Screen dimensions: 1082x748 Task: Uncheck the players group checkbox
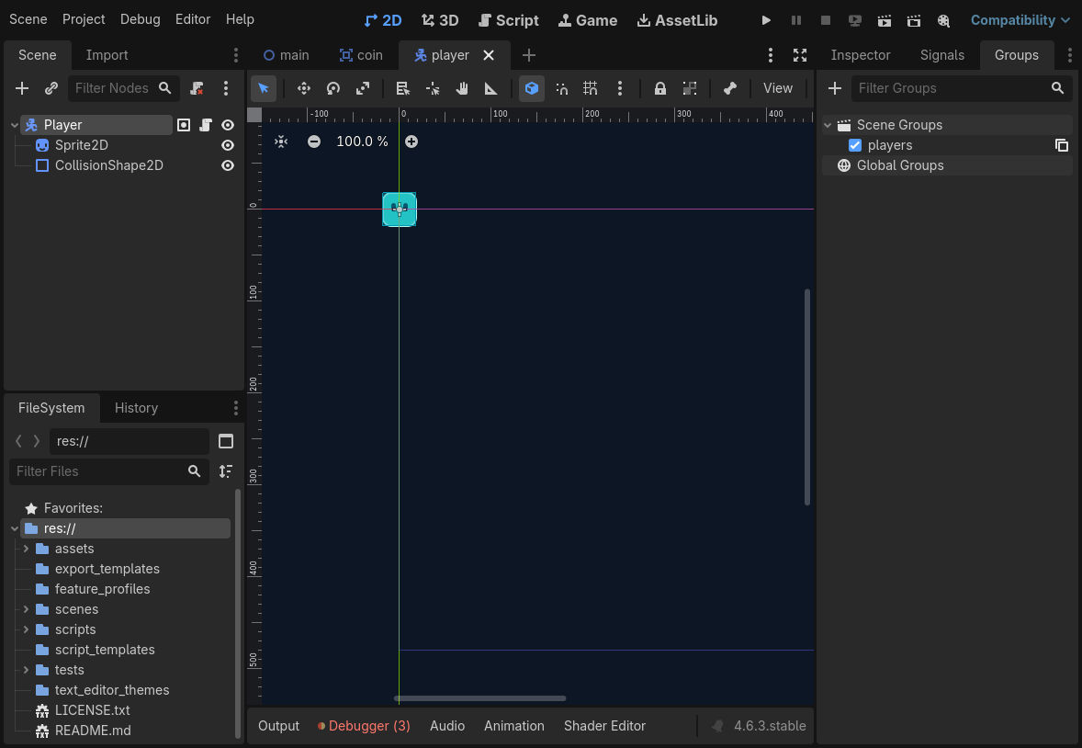(855, 145)
